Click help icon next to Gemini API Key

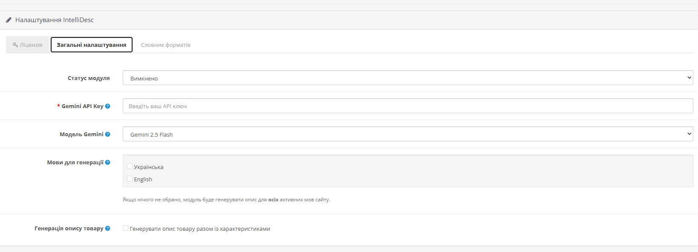pos(108,106)
